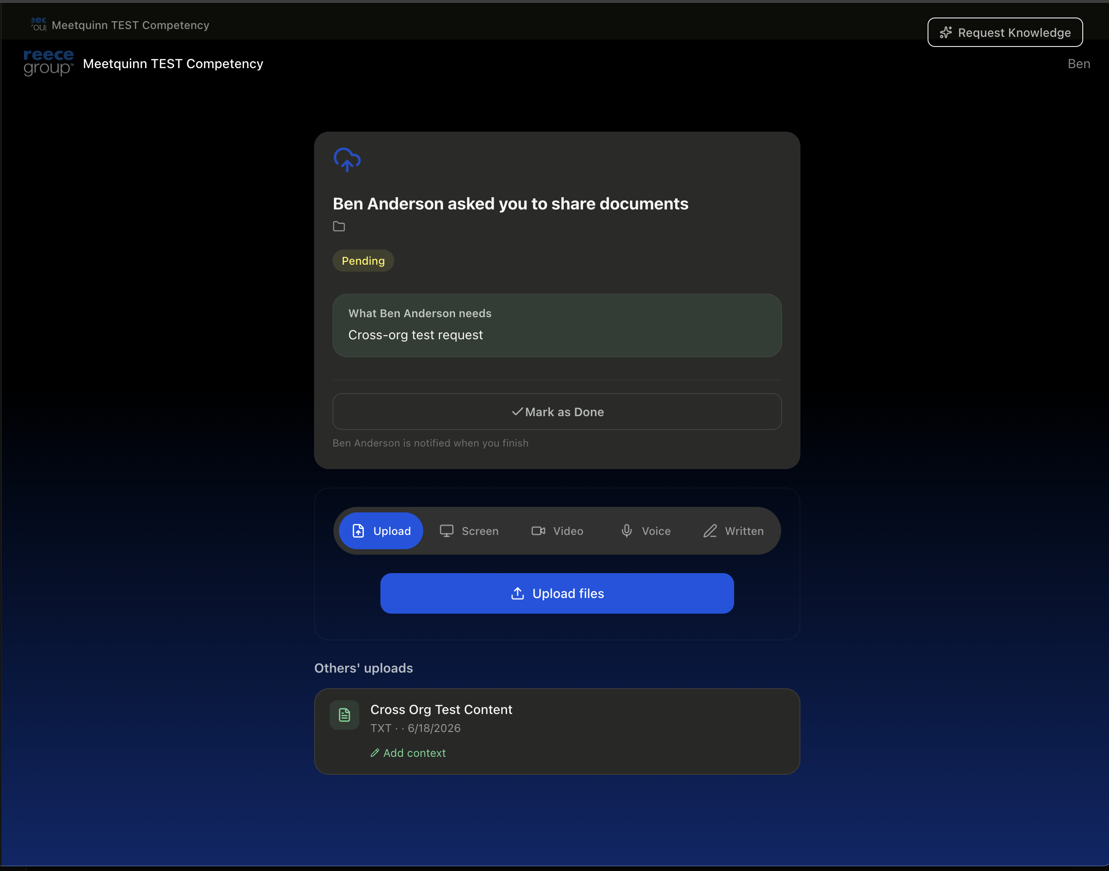Viewport: 1109px width, 871px height.
Task: Click the Meetquinn TEST Competency header title
Action: click(x=173, y=64)
